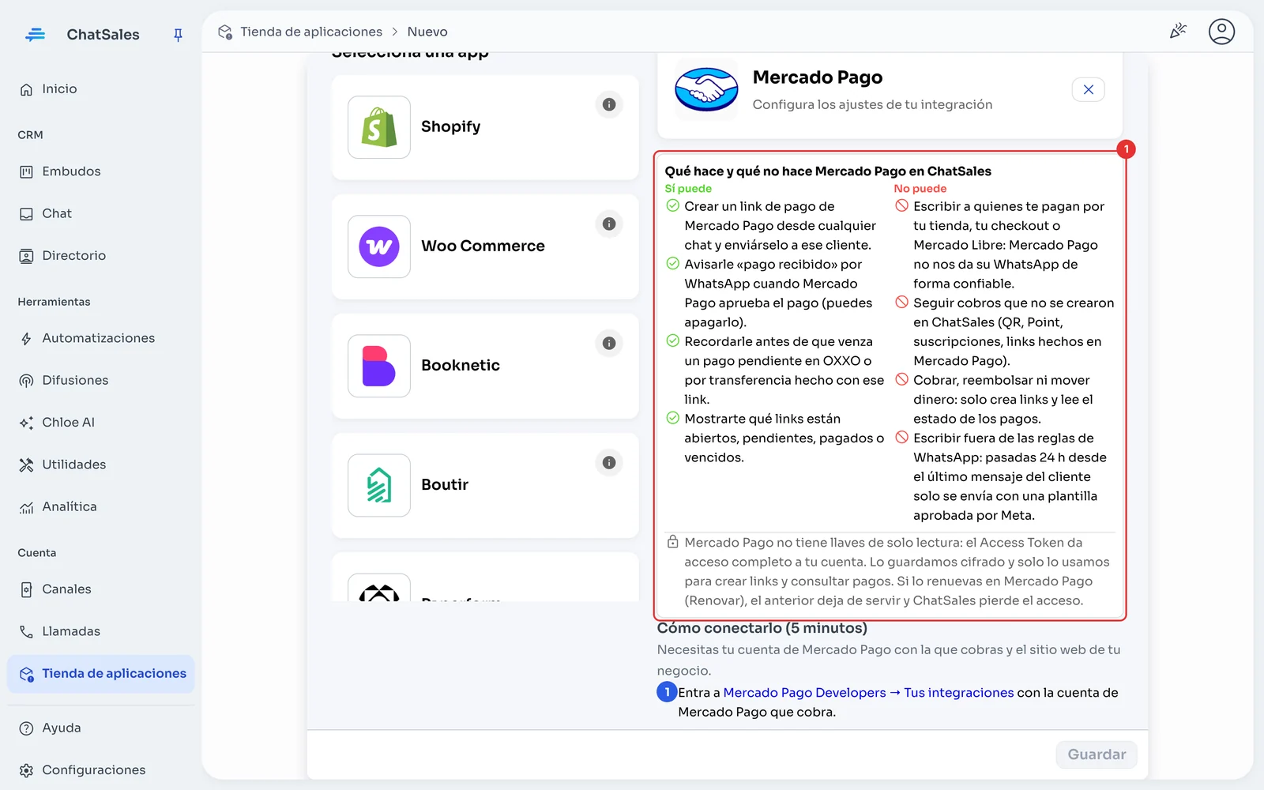This screenshot has height=790, width=1264.
Task: Click the pin icon beside ChatSales
Action: click(178, 35)
